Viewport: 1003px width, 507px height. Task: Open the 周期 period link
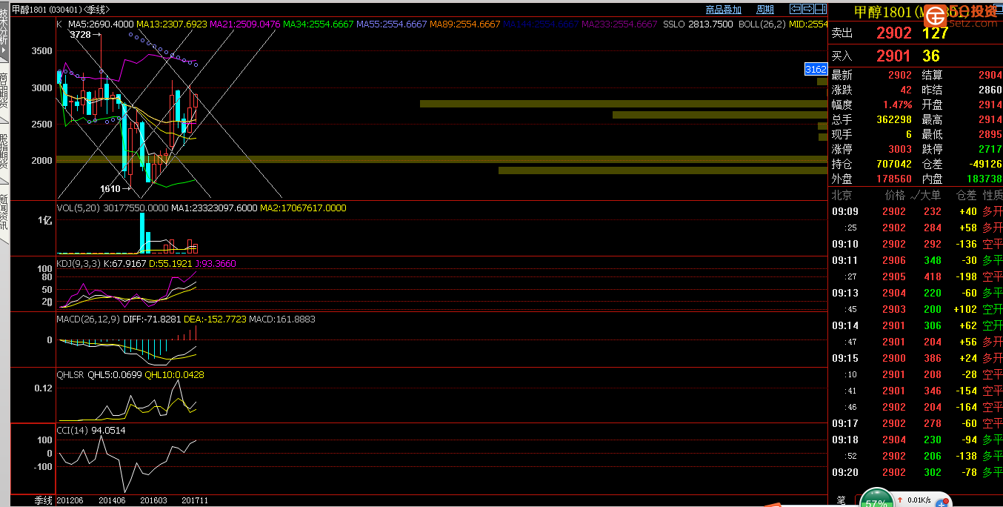[x=765, y=10]
